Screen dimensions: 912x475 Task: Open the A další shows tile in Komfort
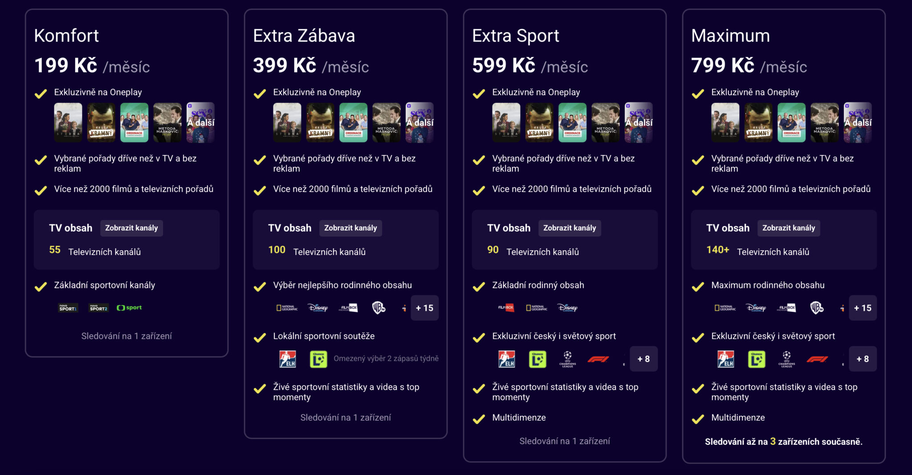coord(200,122)
